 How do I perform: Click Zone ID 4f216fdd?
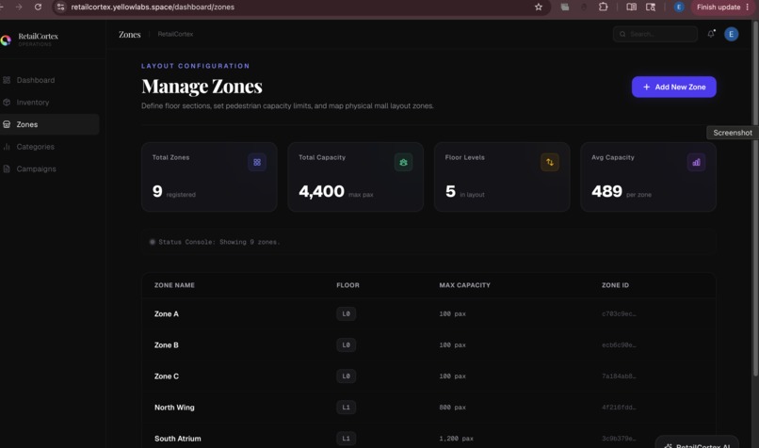click(619, 408)
